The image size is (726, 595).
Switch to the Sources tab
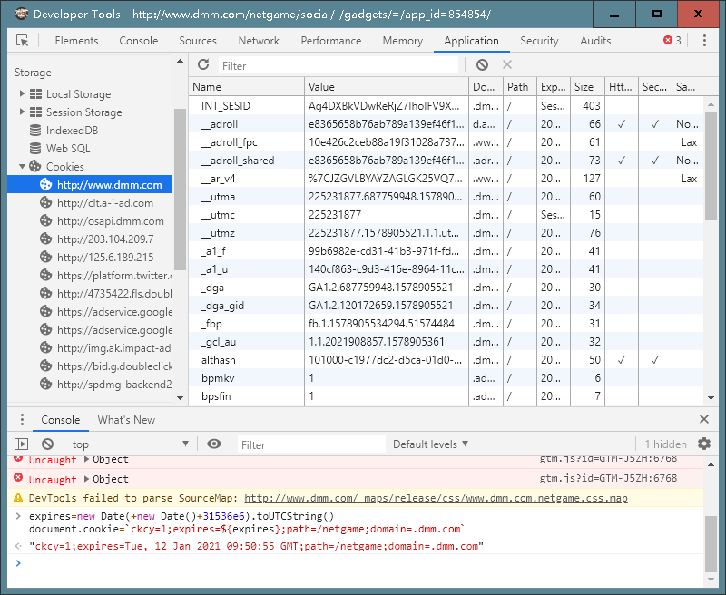pyautogui.click(x=198, y=41)
